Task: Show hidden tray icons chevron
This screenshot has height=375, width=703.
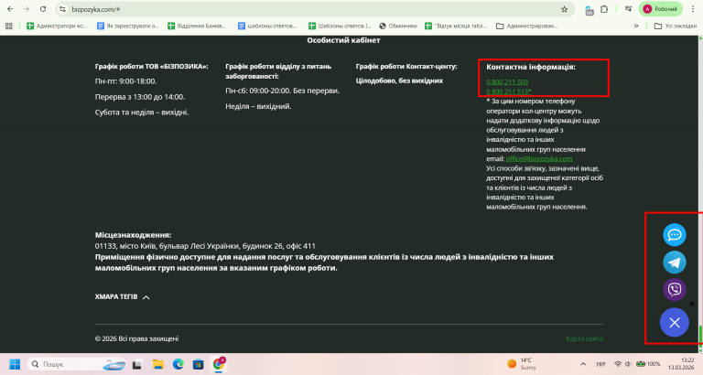Action: [583, 364]
